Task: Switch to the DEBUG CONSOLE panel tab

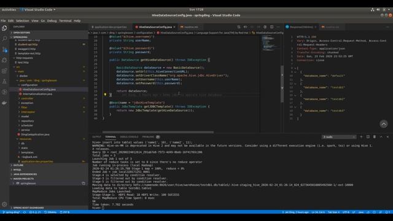Action: click(129, 137)
